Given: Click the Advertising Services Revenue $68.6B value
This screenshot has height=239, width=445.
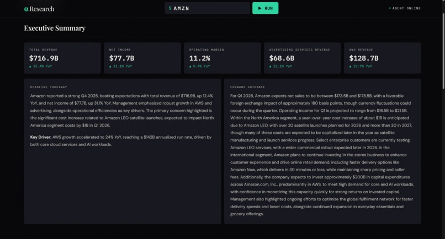Looking at the screenshot, I should [x=282, y=58].
